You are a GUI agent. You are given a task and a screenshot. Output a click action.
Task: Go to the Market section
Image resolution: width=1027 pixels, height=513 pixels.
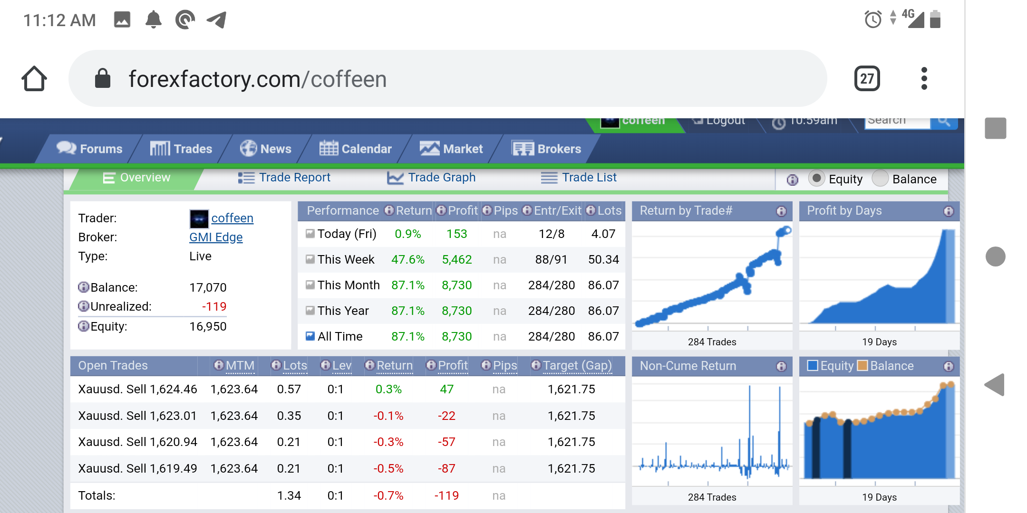(451, 149)
